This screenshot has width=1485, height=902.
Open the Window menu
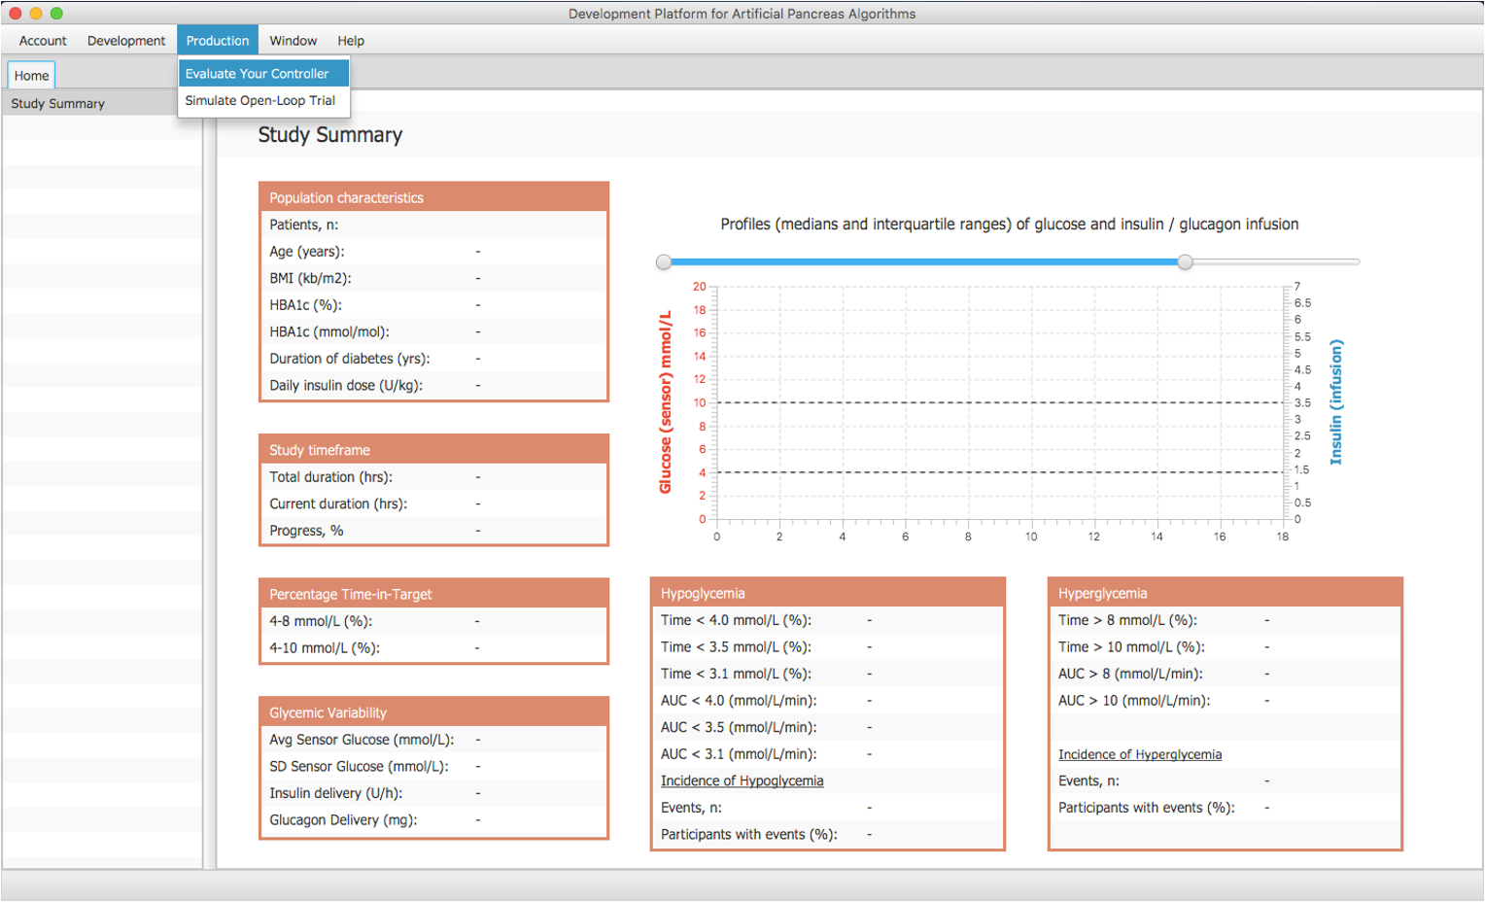293,41
